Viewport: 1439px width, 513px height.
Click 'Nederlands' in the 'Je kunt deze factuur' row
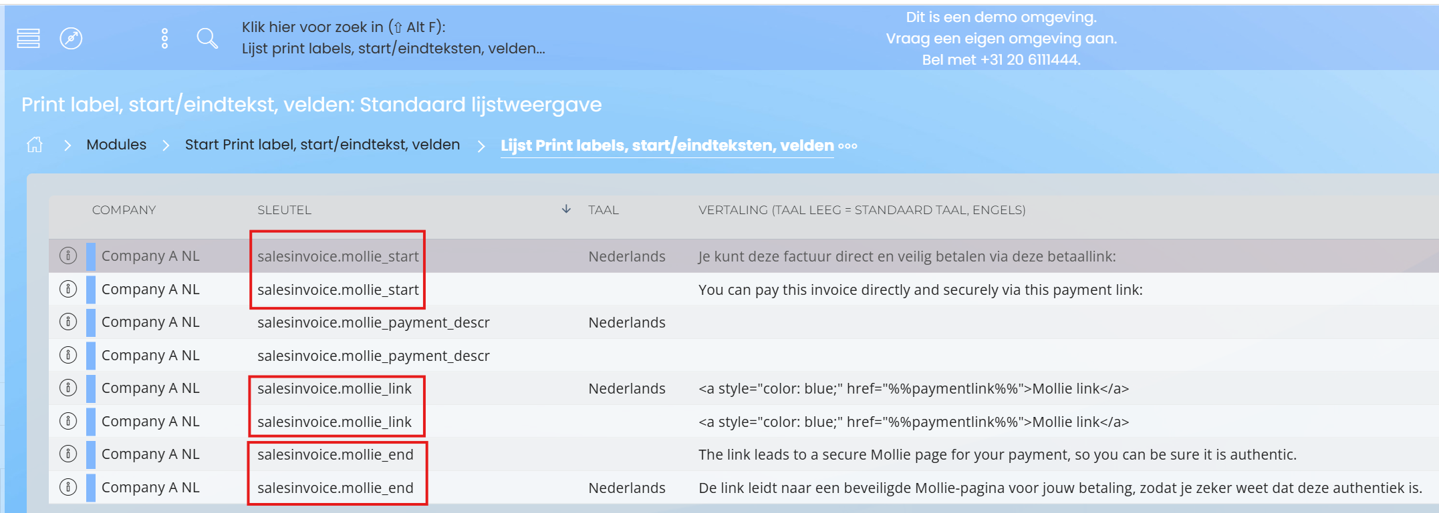point(627,256)
